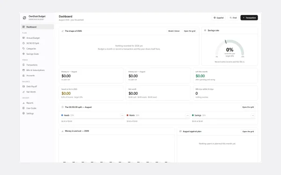Switch language with the Español button
The width and height of the screenshot is (281, 175).
point(218,18)
